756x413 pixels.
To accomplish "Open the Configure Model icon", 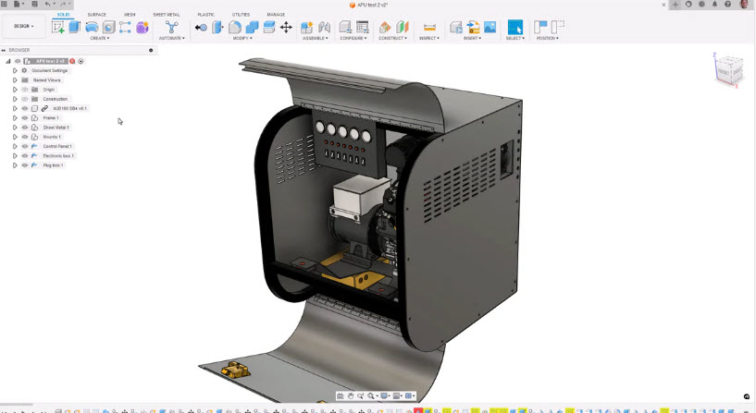I will tap(345, 27).
